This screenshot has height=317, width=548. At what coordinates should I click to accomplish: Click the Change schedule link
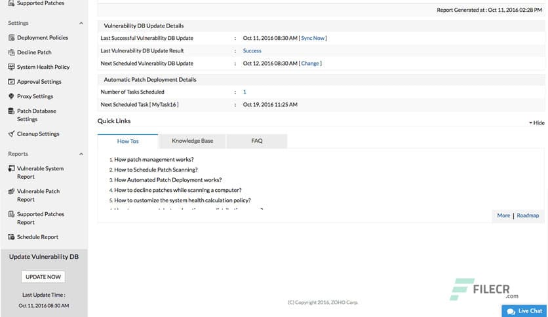pyautogui.click(x=310, y=63)
